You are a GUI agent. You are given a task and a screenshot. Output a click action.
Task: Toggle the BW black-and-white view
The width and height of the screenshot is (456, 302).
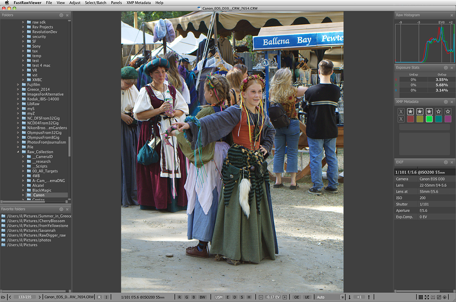(202, 297)
